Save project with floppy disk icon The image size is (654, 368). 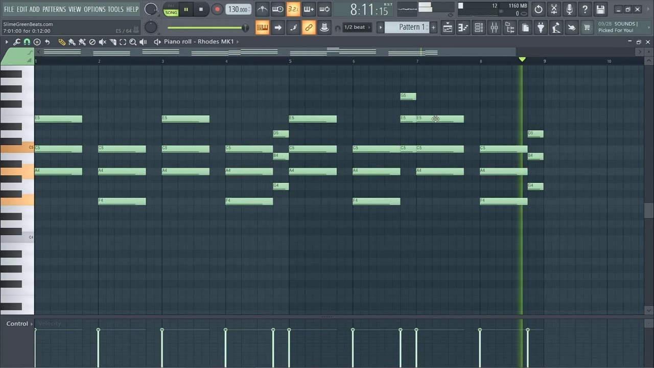601,9
